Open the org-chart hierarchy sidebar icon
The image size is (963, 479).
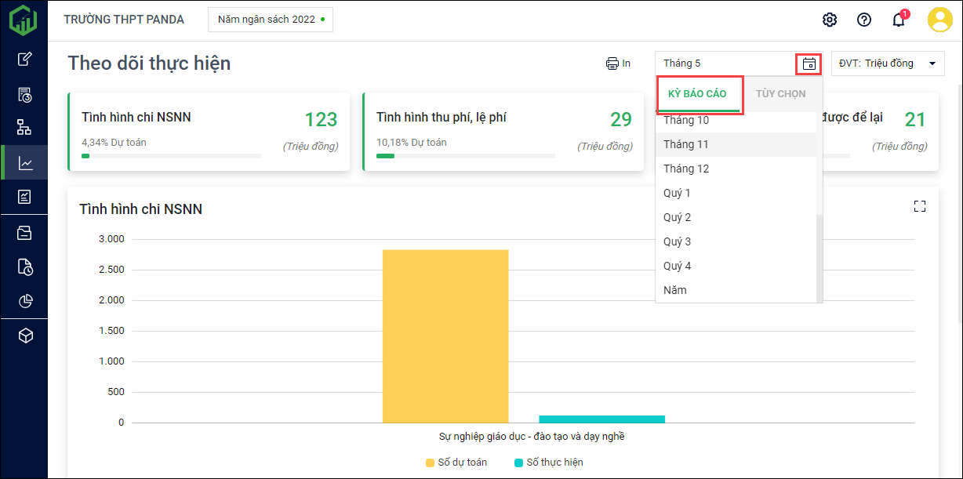point(25,127)
